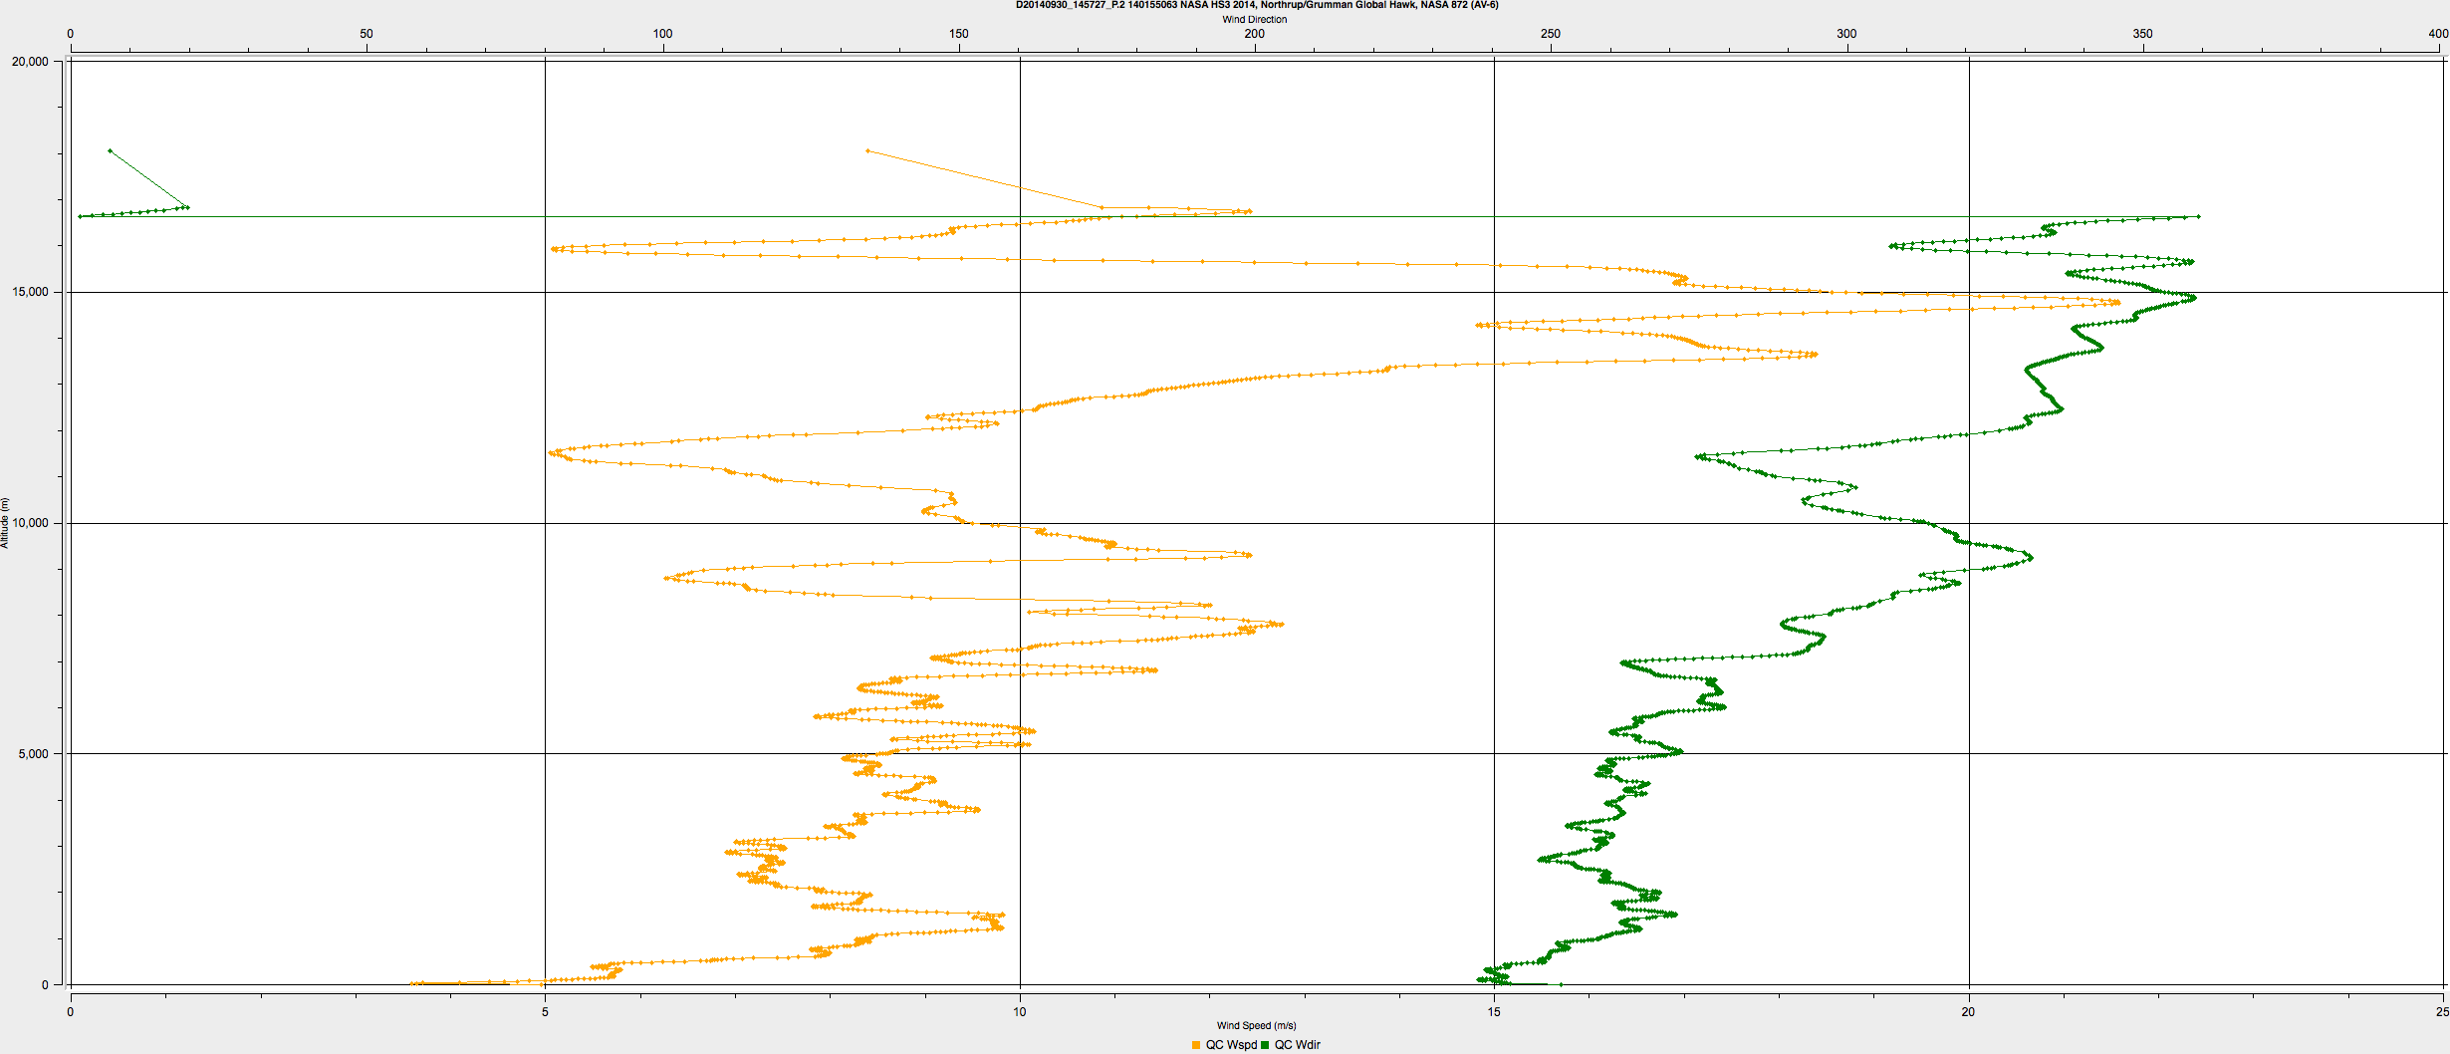Click the '300' Wind Direction tick label
Viewport: 2450px width, 1054px height.
click(1846, 34)
